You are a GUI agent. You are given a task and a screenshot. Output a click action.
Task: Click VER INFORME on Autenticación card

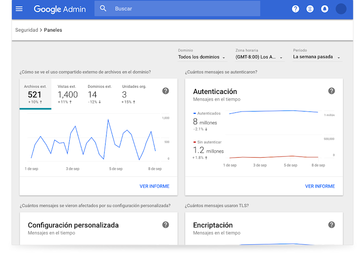click(320, 186)
